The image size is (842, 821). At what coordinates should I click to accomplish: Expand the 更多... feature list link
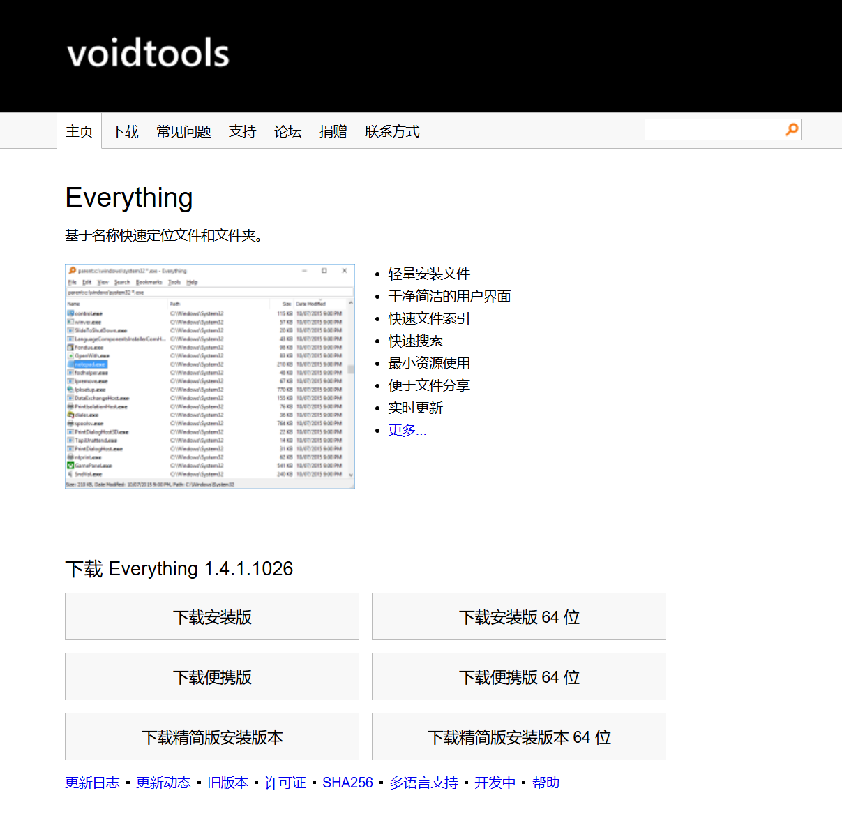pyautogui.click(x=407, y=430)
